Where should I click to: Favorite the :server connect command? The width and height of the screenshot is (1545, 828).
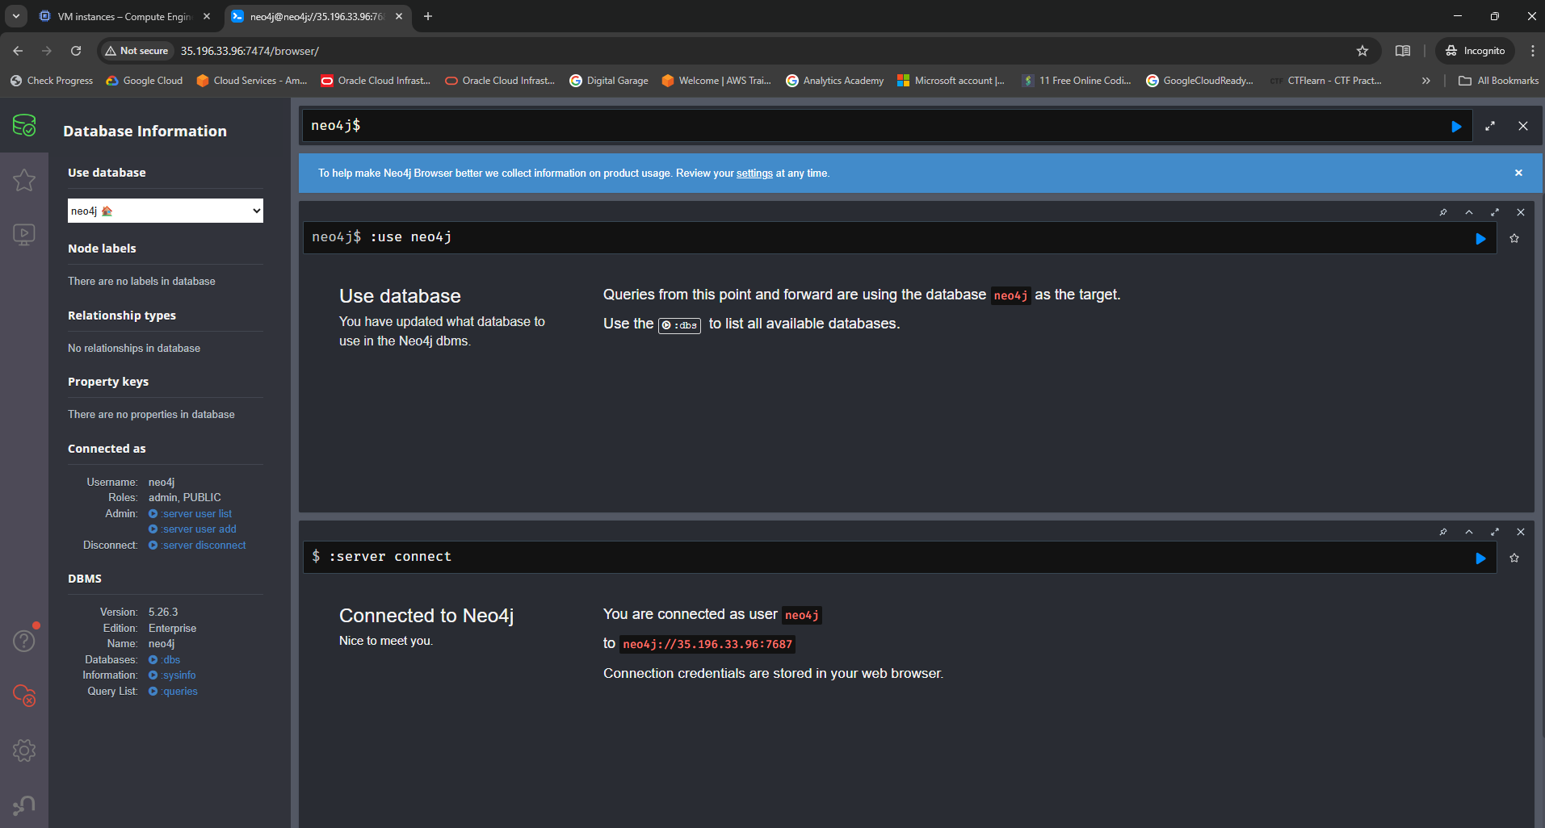(x=1514, y=558)
